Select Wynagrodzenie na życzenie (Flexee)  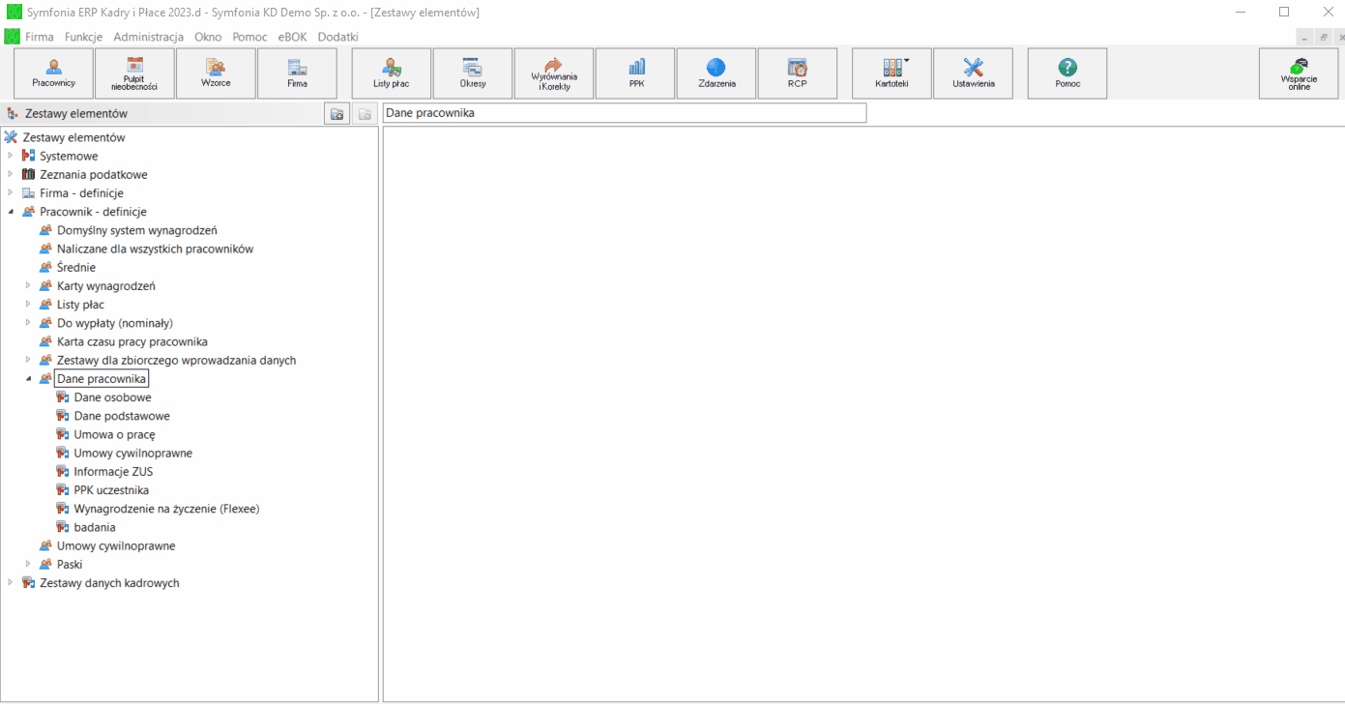click(166, 509)
